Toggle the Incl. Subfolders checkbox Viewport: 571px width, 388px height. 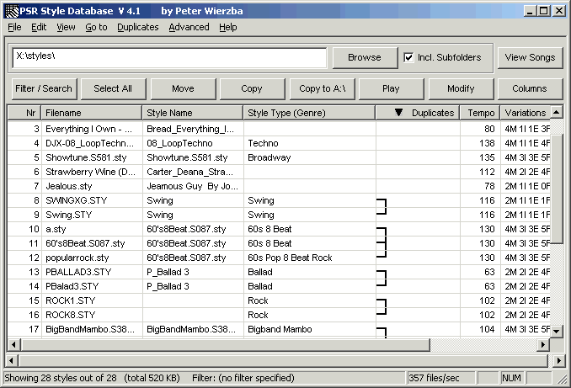tap(408, 57)
